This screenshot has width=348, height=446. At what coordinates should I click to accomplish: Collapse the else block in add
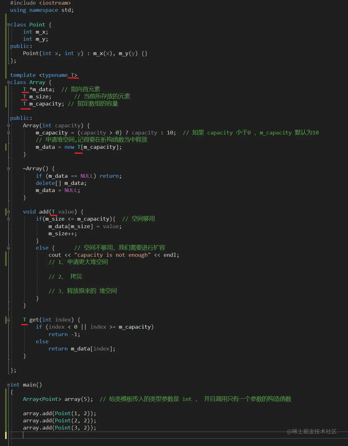(8, 248)
